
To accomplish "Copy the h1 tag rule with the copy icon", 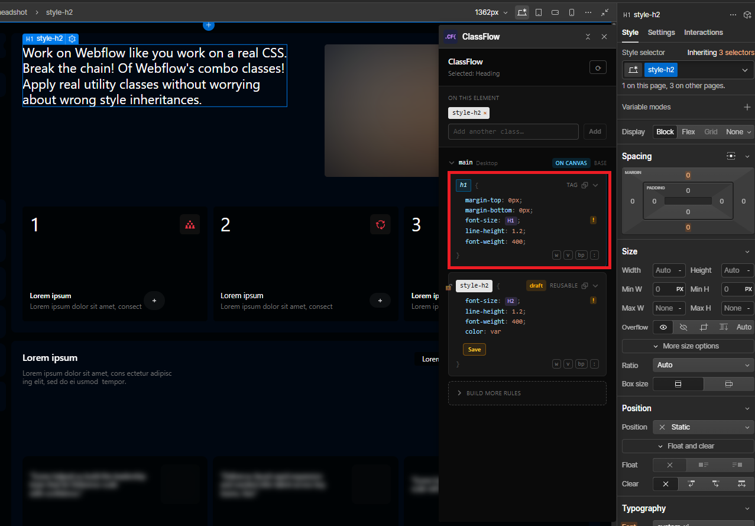I will click(585, 185).
